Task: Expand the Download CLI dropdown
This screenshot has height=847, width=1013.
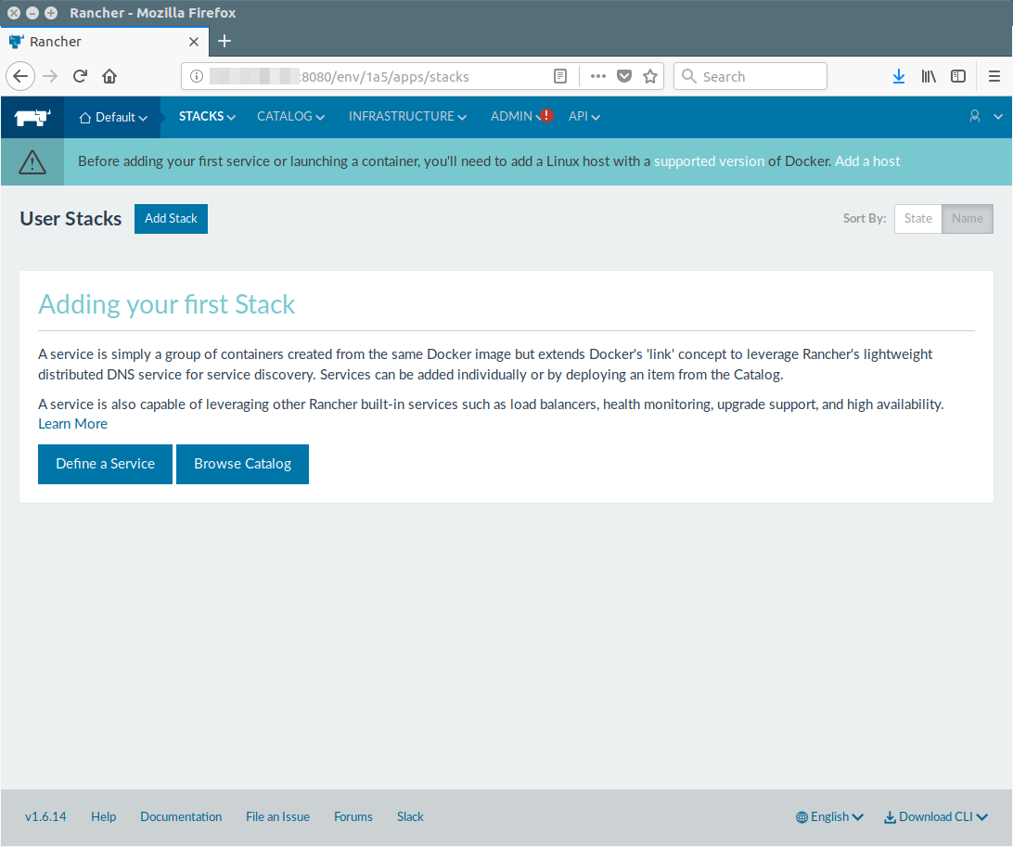Action: [935, 817]
